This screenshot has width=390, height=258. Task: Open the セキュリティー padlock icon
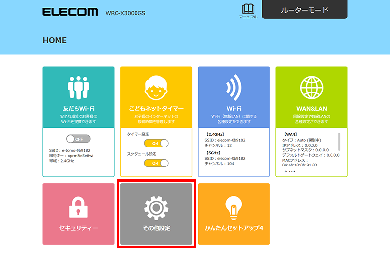pos(78,207)
